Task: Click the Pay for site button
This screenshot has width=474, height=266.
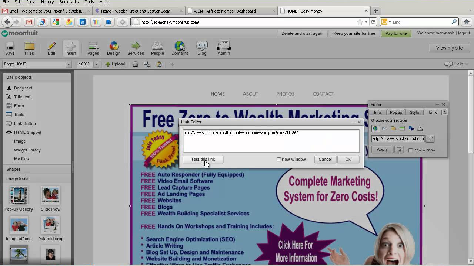Action: coord(396,33)
